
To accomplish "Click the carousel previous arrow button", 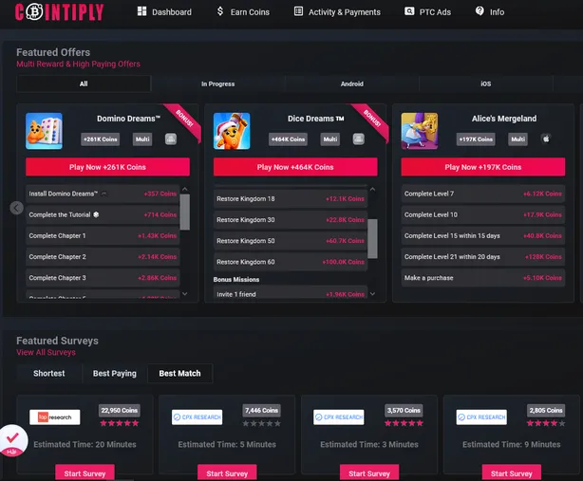I will pyautogui.click(x=16, y=208).
